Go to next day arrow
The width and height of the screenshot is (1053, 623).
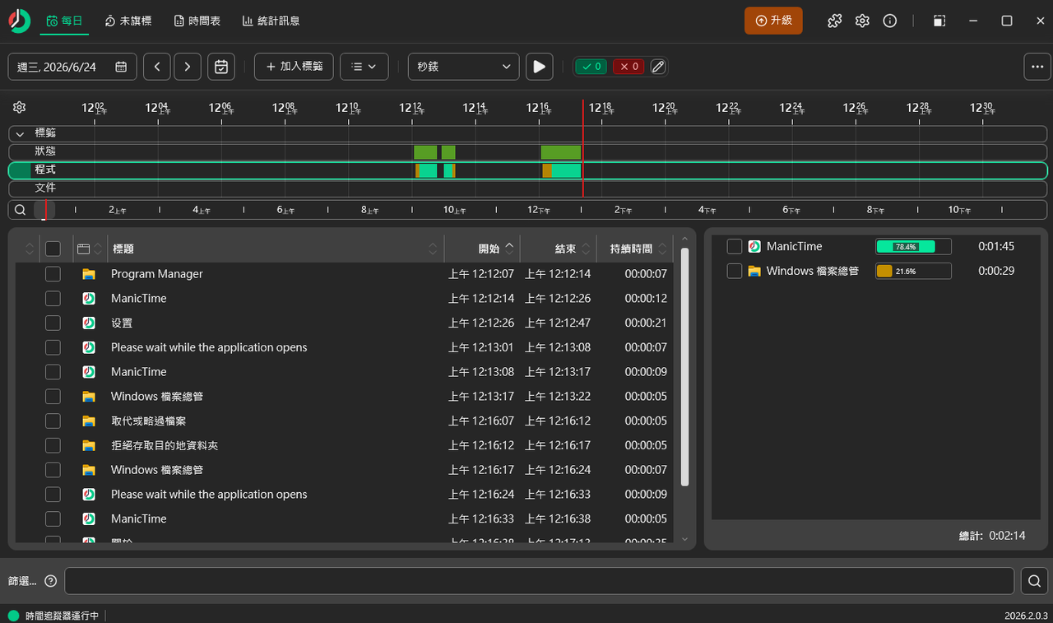pyautogui.click(x=188, y=67)
